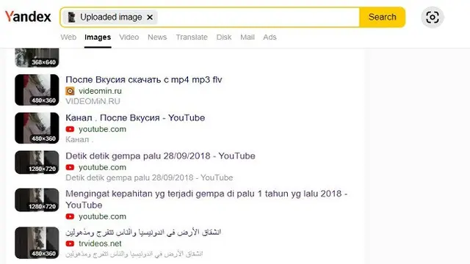Click the 'Канал .' snippet text

(79, 139)
